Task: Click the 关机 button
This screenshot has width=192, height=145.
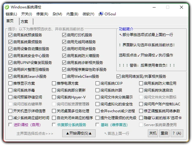Action: pos(153,133)
